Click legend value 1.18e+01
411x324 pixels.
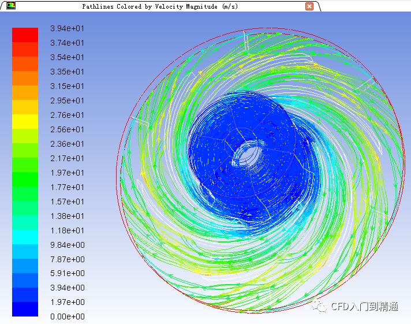pos(67,230)
